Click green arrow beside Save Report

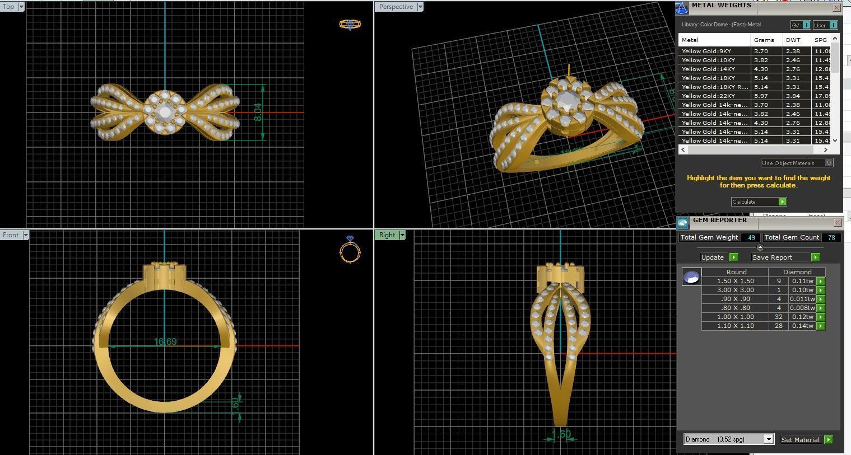pos(815,257)
